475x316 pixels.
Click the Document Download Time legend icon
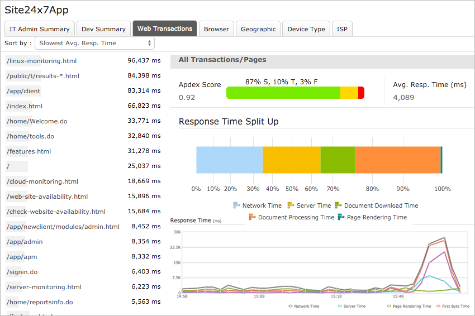click(338, 205)
